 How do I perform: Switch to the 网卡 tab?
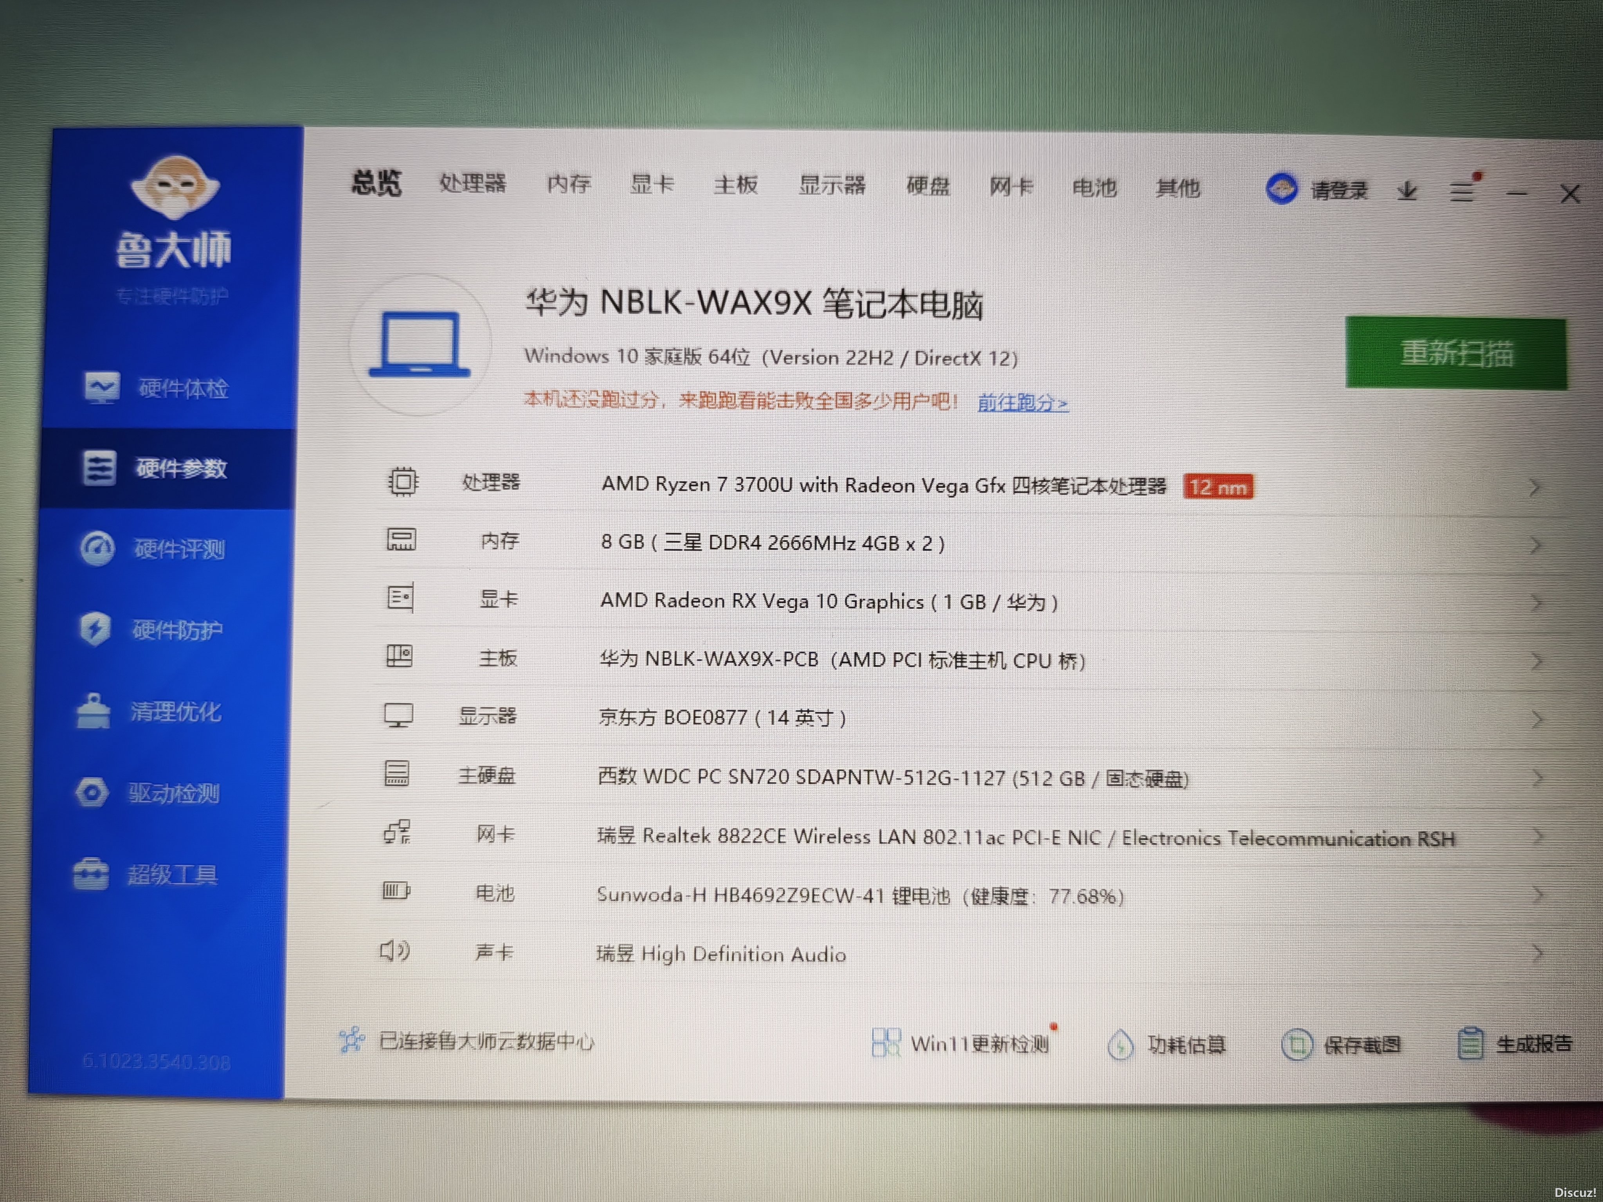pyautogui.click(x=1011, y=188)
